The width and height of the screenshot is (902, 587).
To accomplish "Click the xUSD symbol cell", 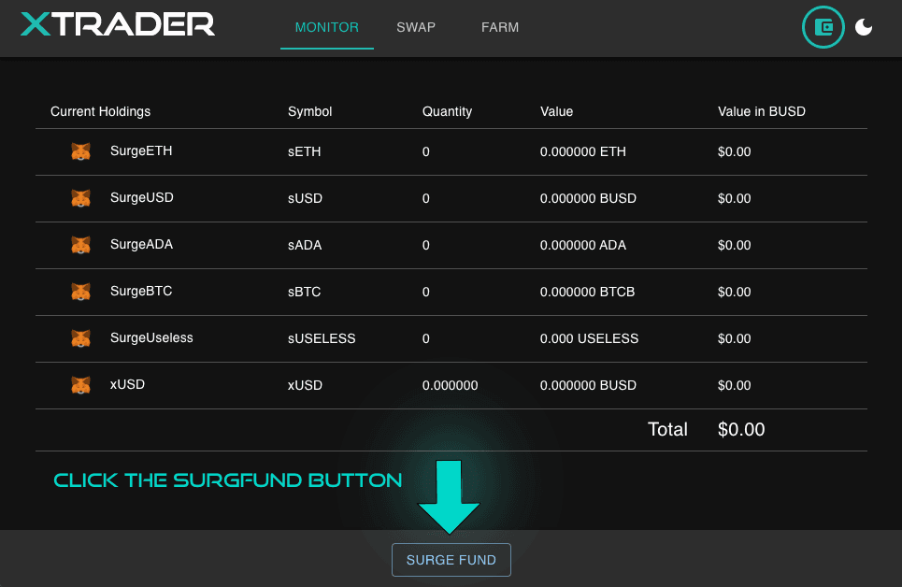I will [305, 385].
